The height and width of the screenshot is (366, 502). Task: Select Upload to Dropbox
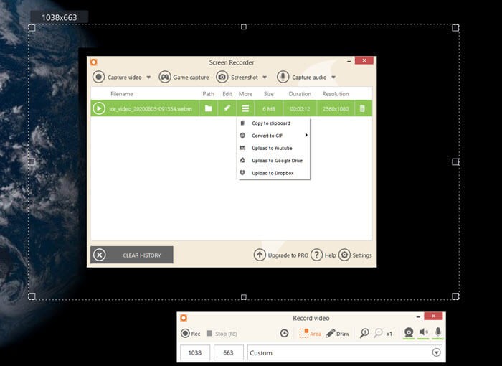click(274, 173)
